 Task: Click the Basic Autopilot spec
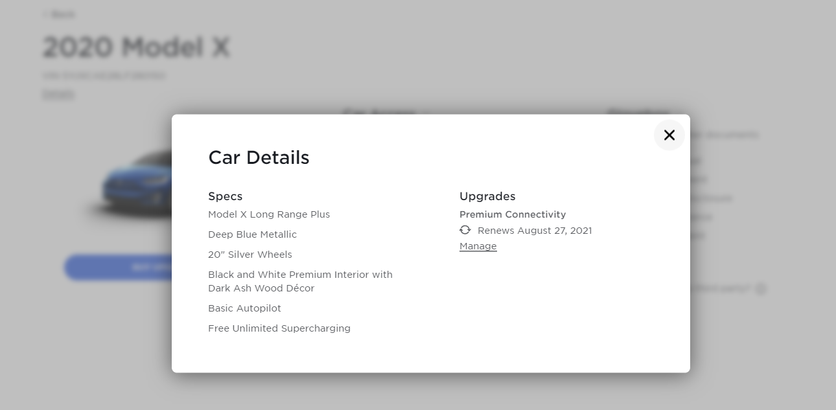point(244,308)
